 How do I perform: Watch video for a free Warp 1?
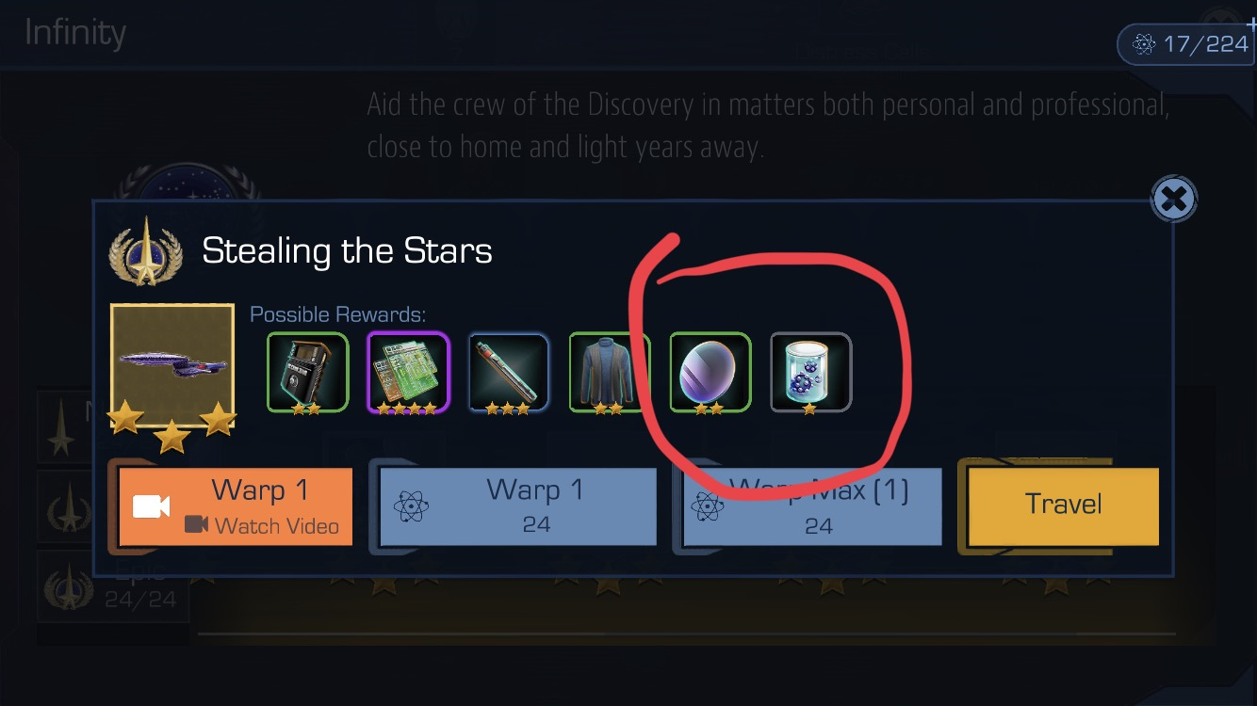point(236,506)
